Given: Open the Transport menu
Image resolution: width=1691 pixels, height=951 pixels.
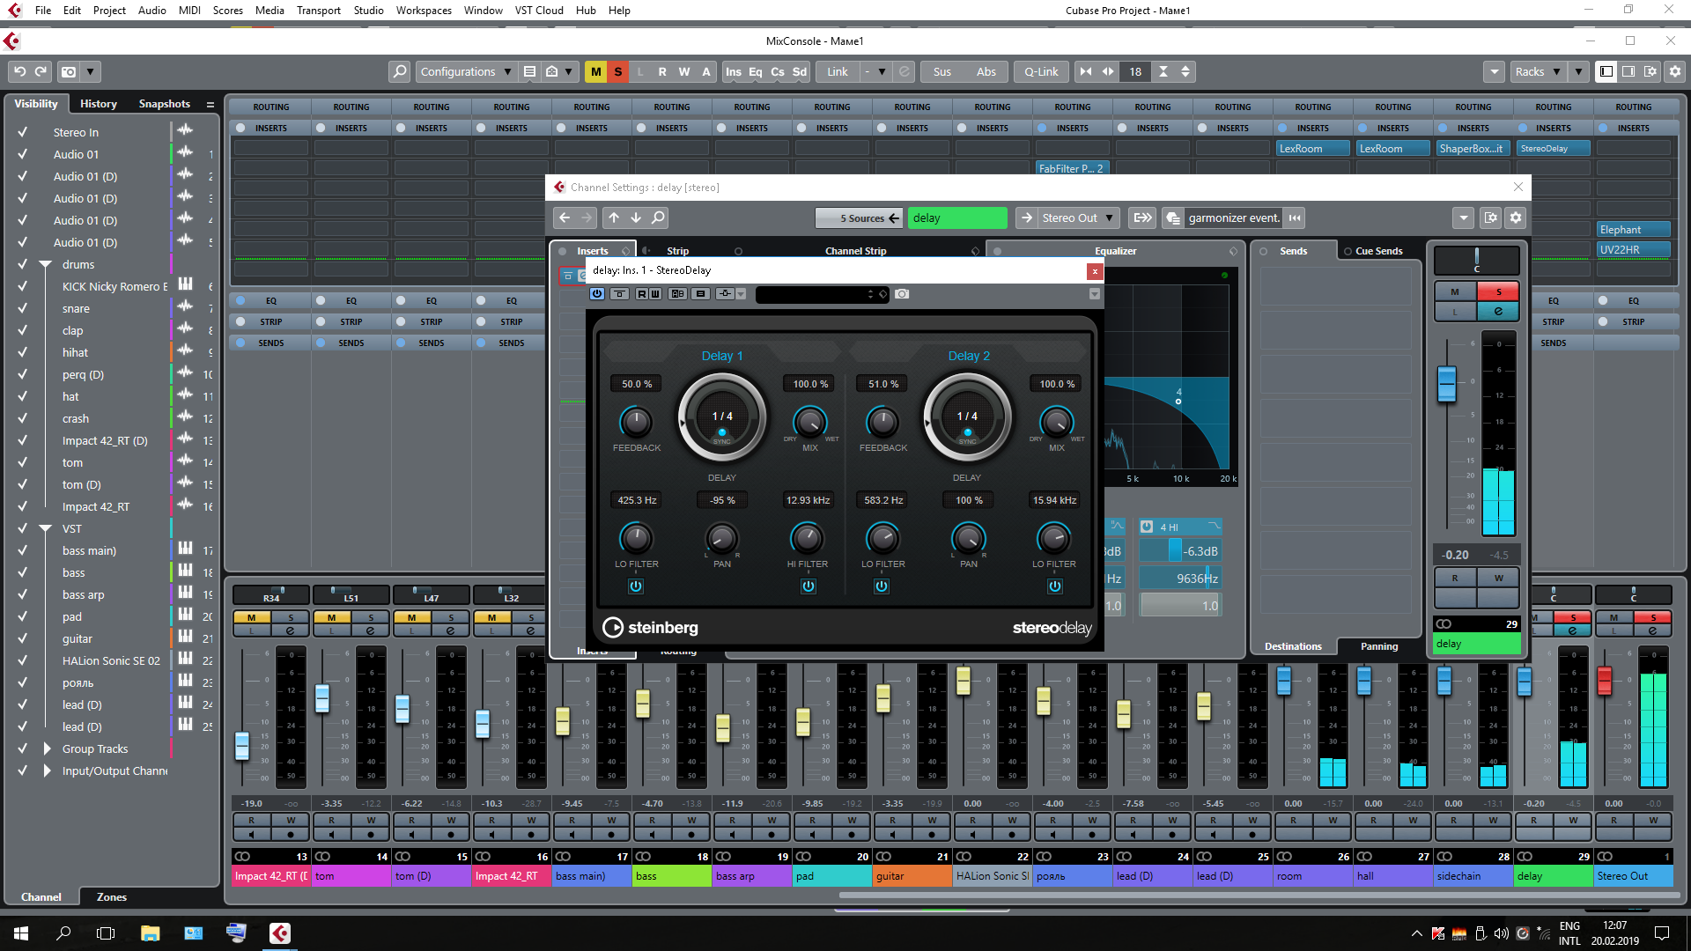Looking at the screenshot, I should [x=318, y=11].
